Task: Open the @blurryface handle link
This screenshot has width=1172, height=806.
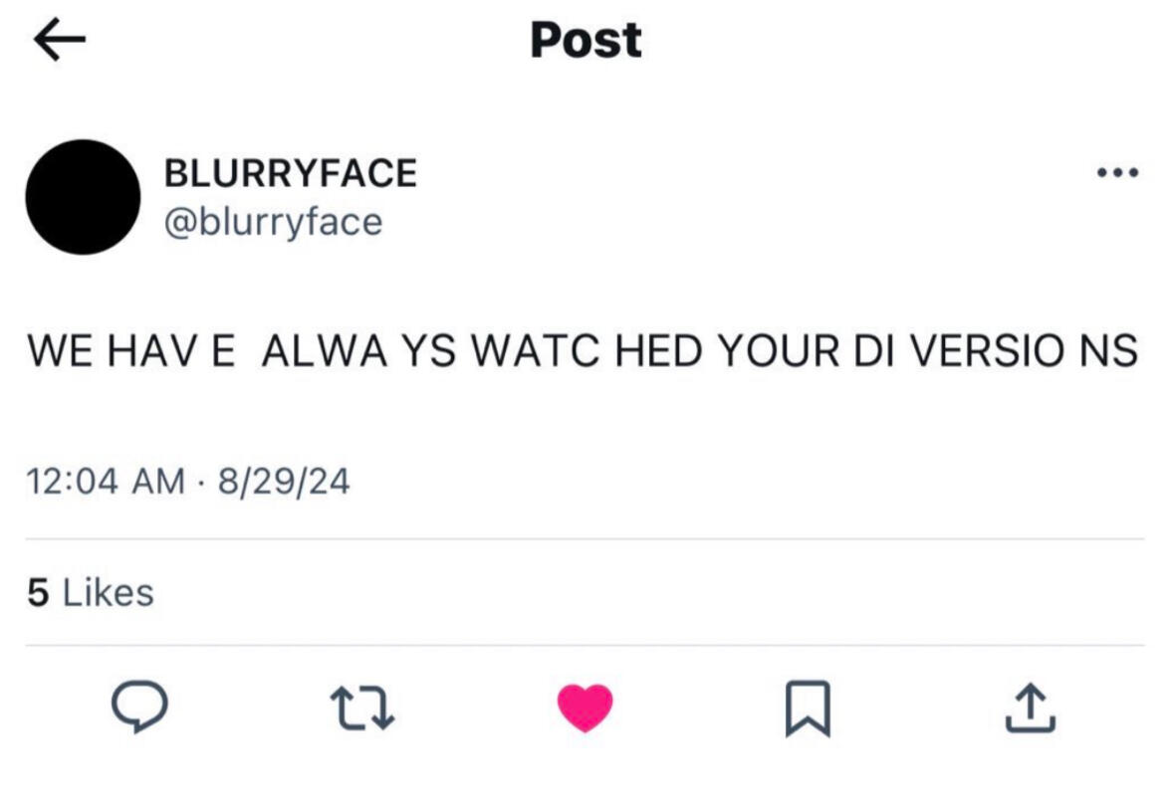Action: pyautogui.click(x=272, y=222)
